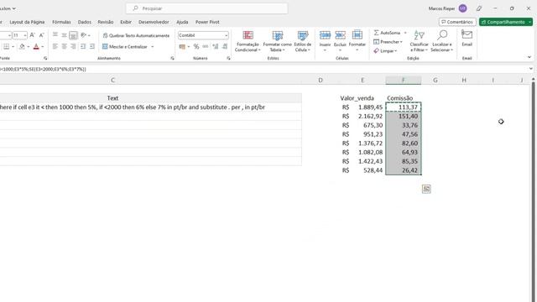Open Revisão tab
Viewport: 537px width, 302px height.
pyautogui.click(x=106, y=22)
